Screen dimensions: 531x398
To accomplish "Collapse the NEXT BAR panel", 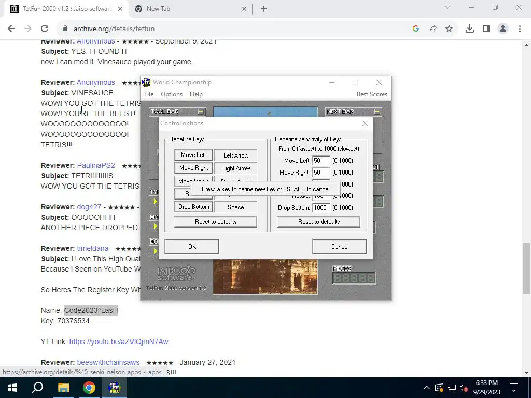I will 378,111.
